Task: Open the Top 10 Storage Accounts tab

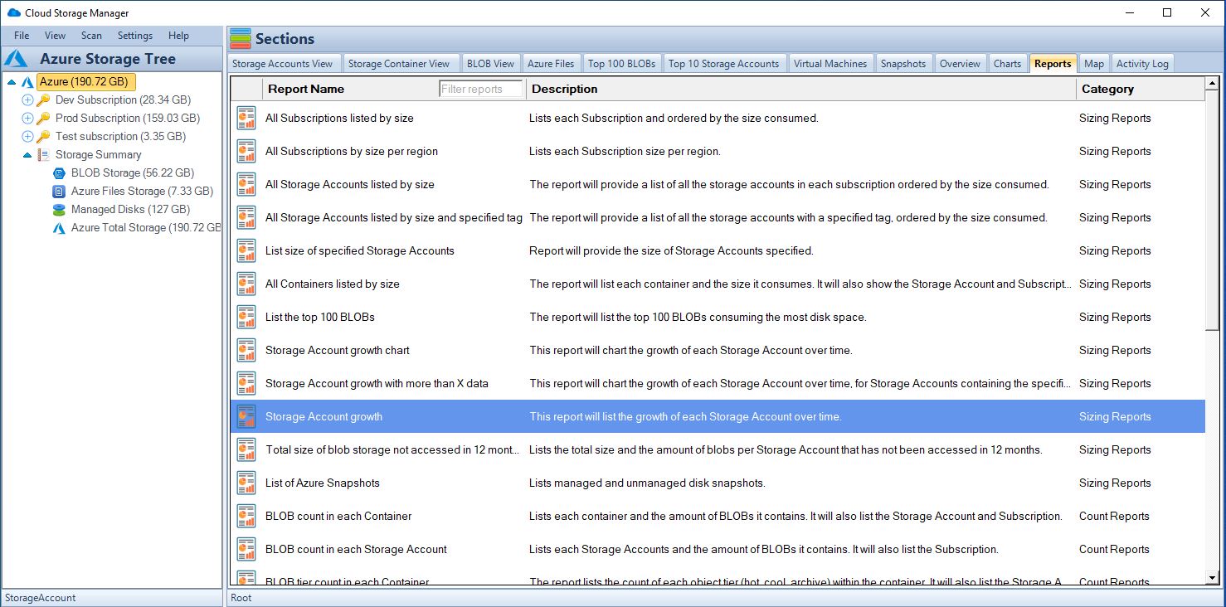Action: click(724, 64)
